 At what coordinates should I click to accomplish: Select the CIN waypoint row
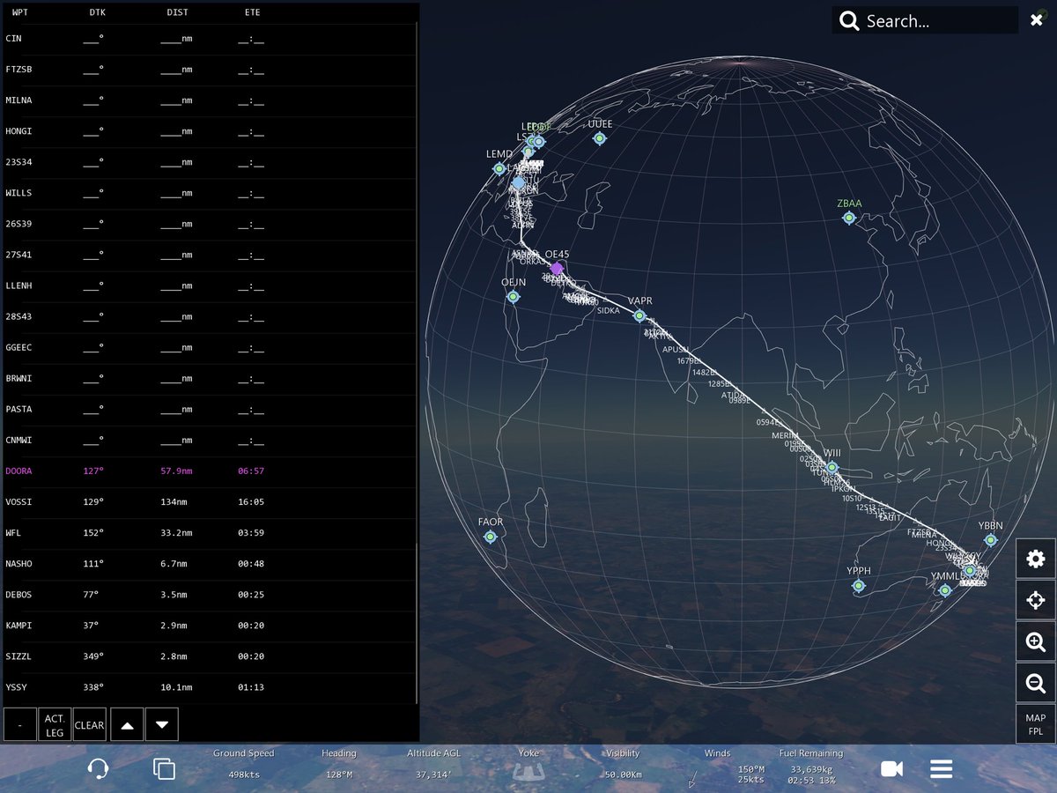(x=208, y=39)
